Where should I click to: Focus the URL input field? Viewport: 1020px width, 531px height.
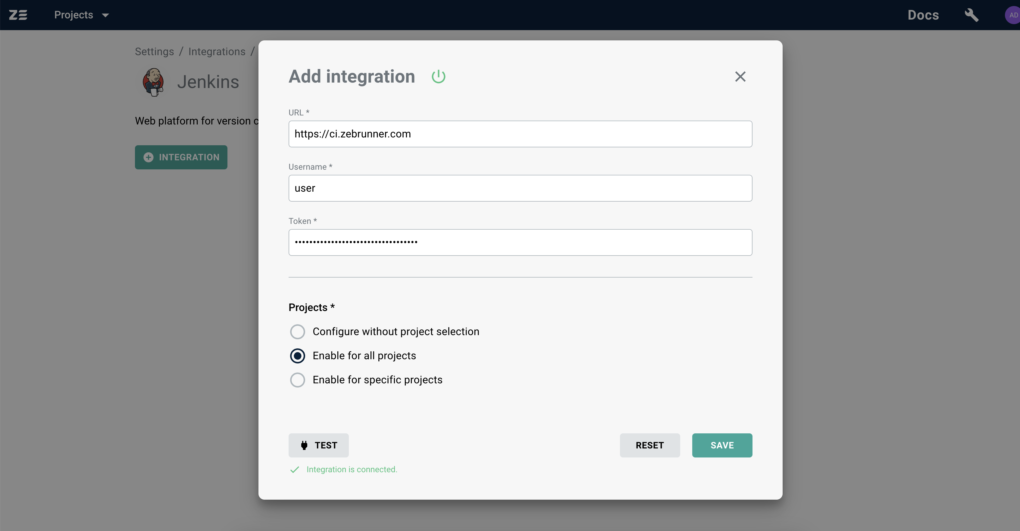(x=520, y=134)
